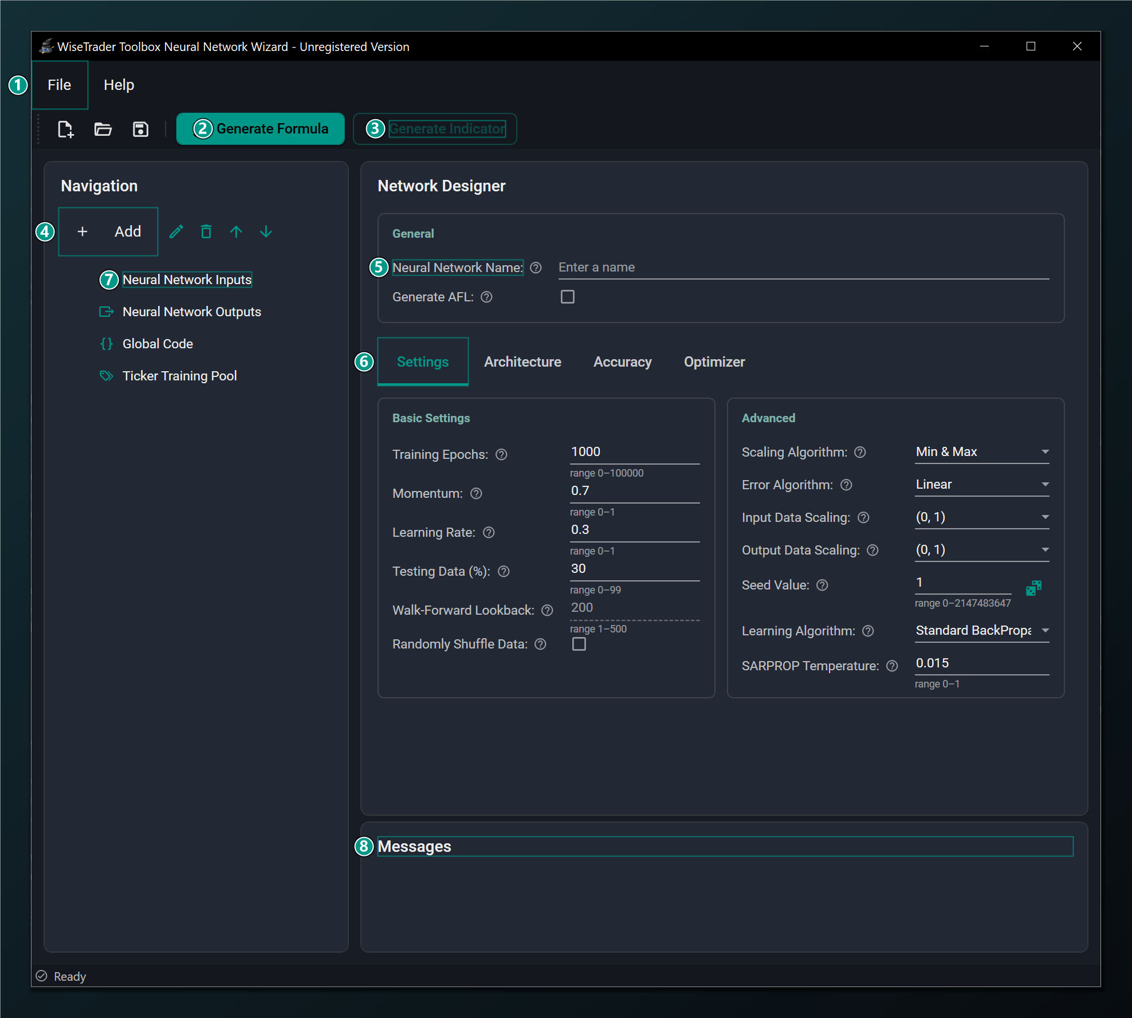The width and height of the screenshot is (1132, 1018).
Task: Open the Scaling Algorithm dropdown
Action: [x=982, y=452]
